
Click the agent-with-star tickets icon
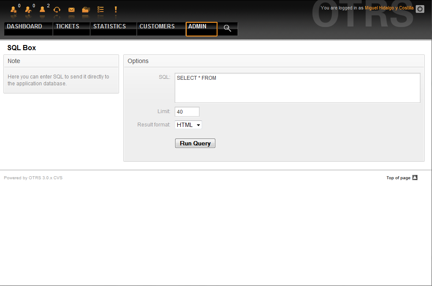point(14,9)
